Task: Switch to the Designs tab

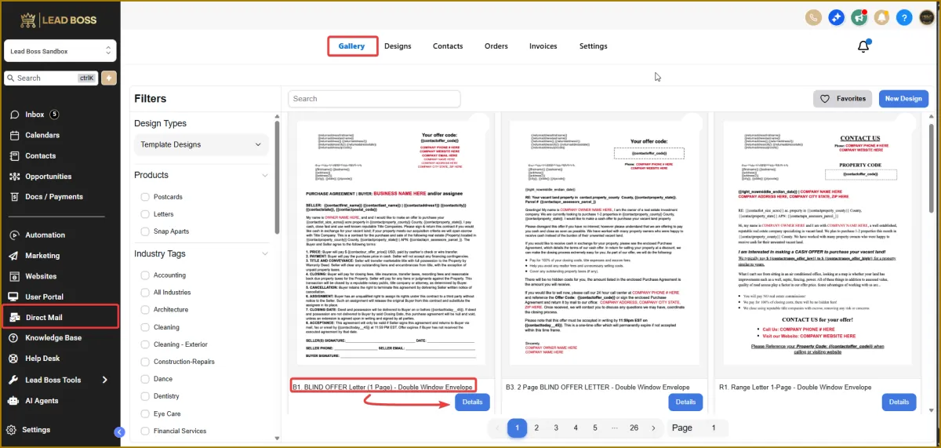Action: 398,46
